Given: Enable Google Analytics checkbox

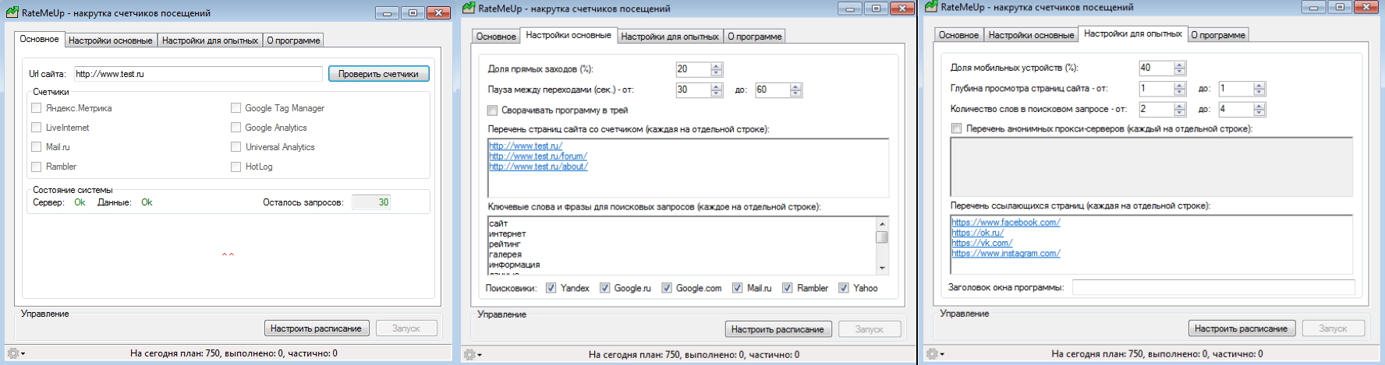Looking at the screenshot, I should pyautogui.click(x=236, y=128).
